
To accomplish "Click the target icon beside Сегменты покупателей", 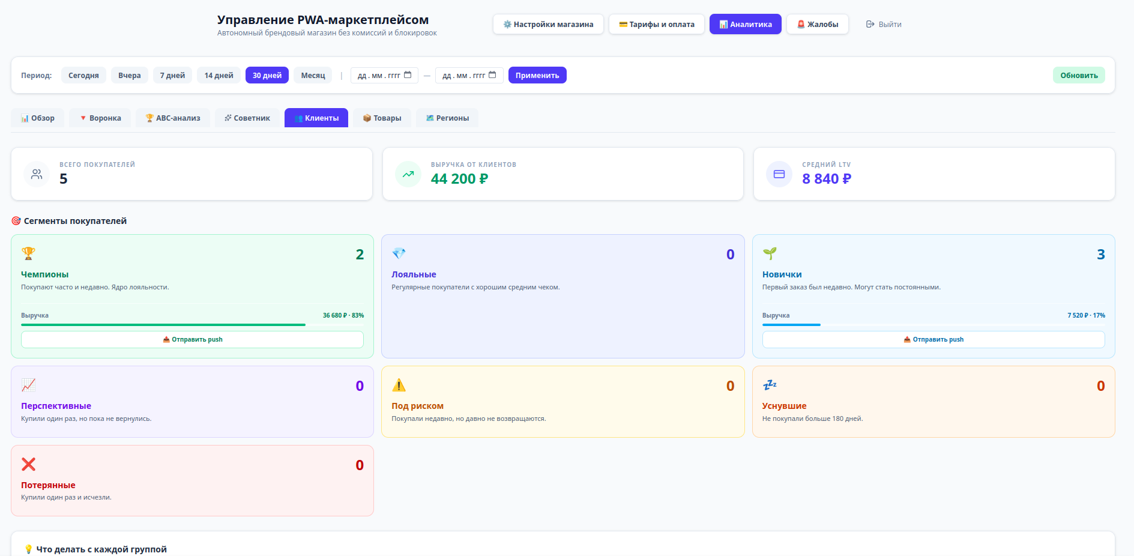I will pos(16,221).
